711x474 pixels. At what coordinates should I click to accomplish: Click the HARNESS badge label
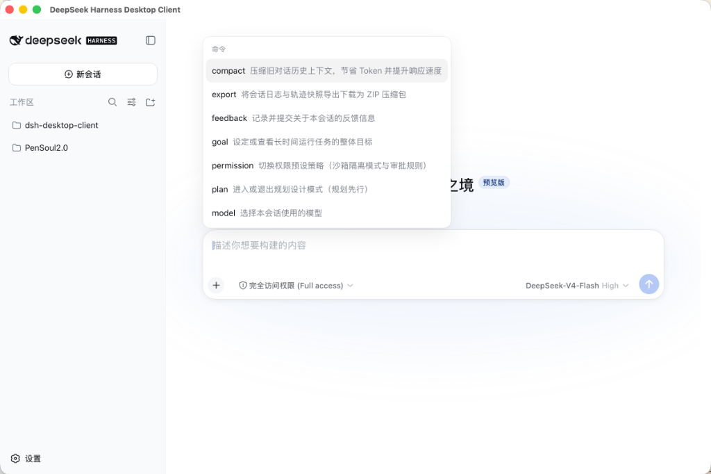click(x=101, y=40)
